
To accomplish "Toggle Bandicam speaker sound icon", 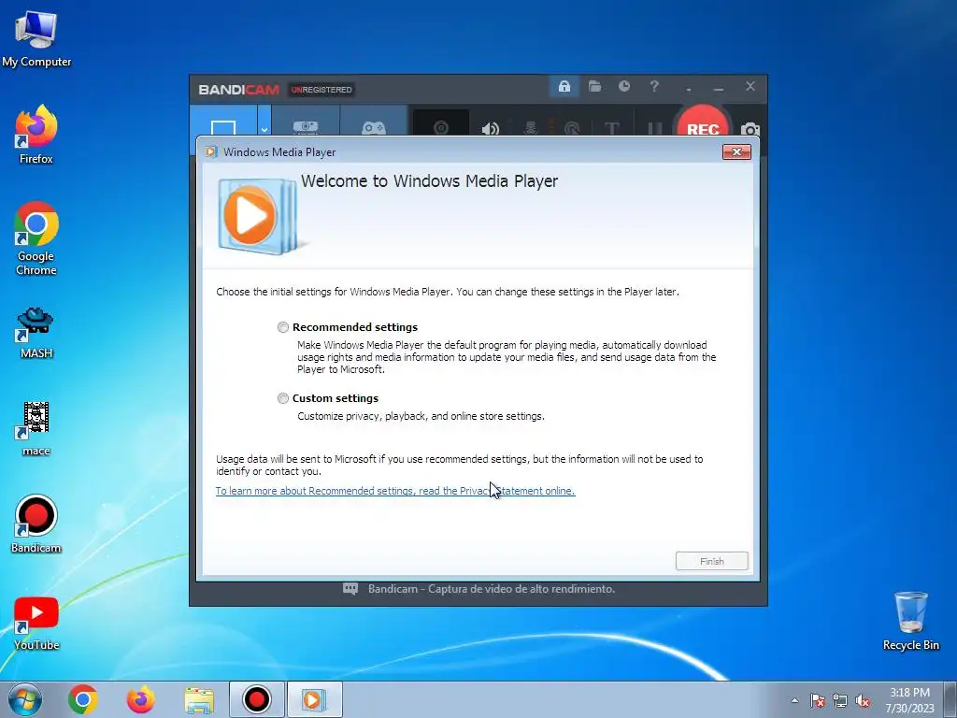I will click(x=490, y=128).
